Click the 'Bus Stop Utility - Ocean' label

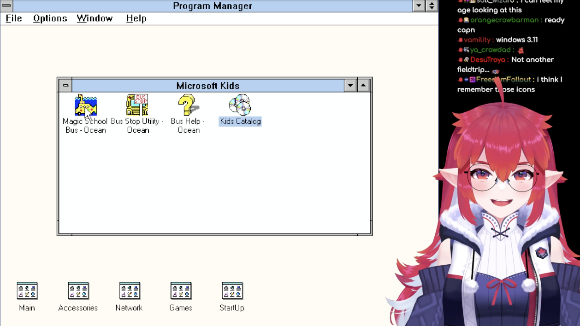(137, 126)
